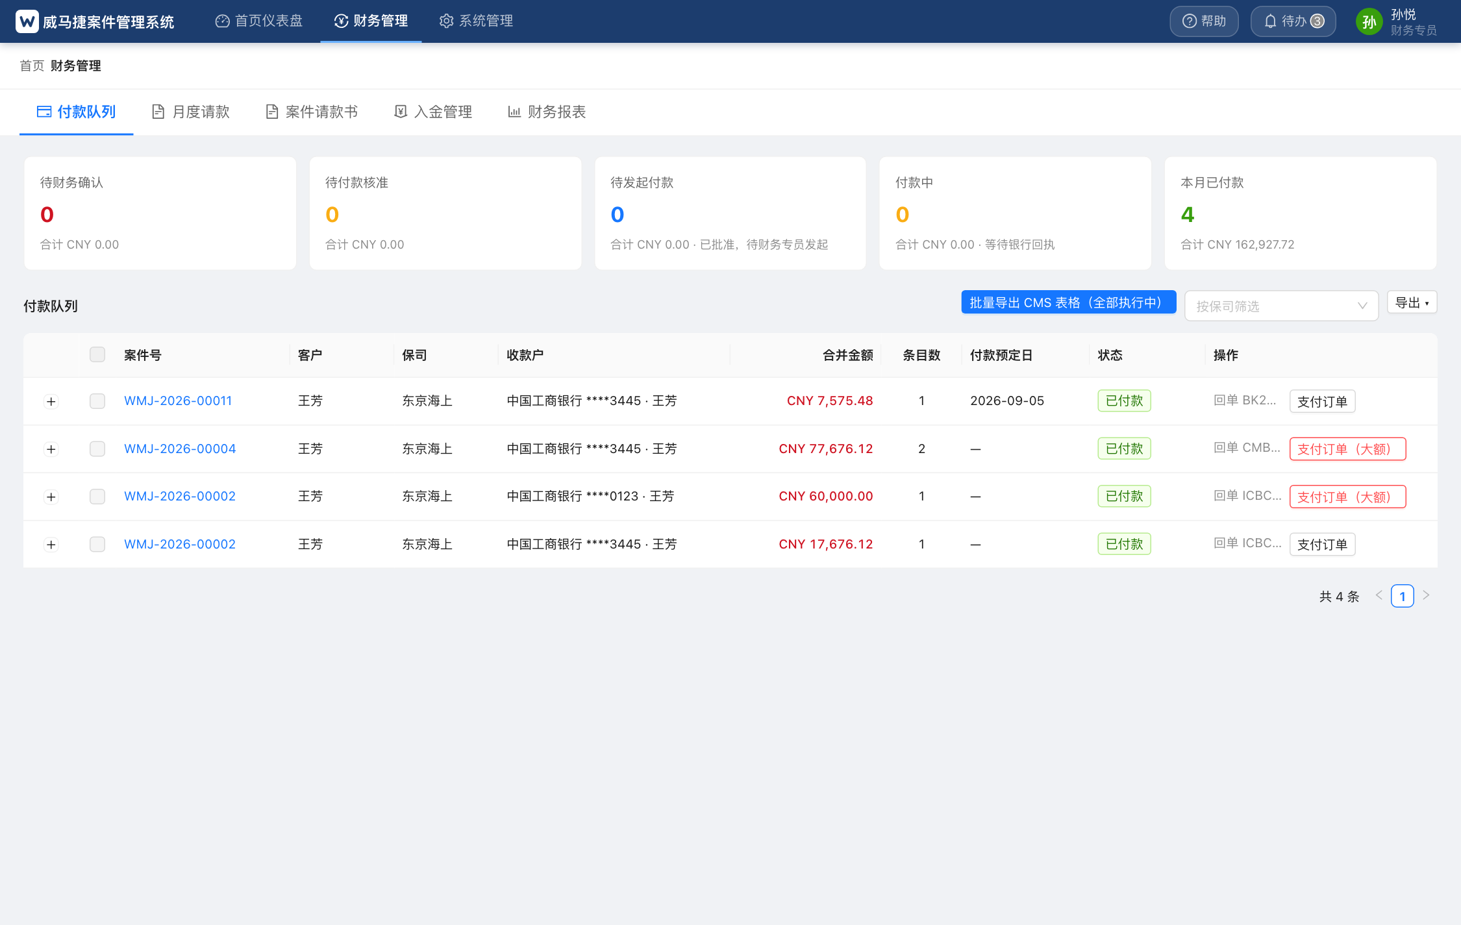Open 待办 notifications with badge 3

1293,21
